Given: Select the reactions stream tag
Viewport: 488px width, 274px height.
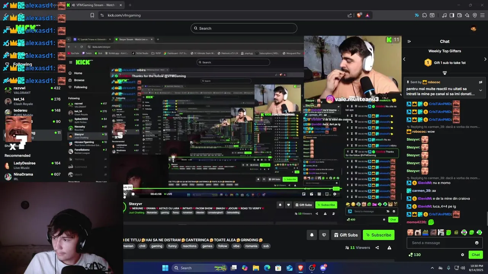Looking at the screenshot, I should [189, 246].
